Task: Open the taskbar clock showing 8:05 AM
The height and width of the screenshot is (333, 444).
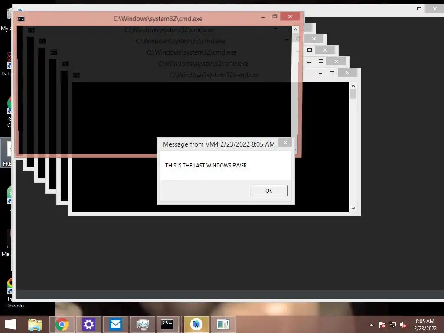Action: 425,324
